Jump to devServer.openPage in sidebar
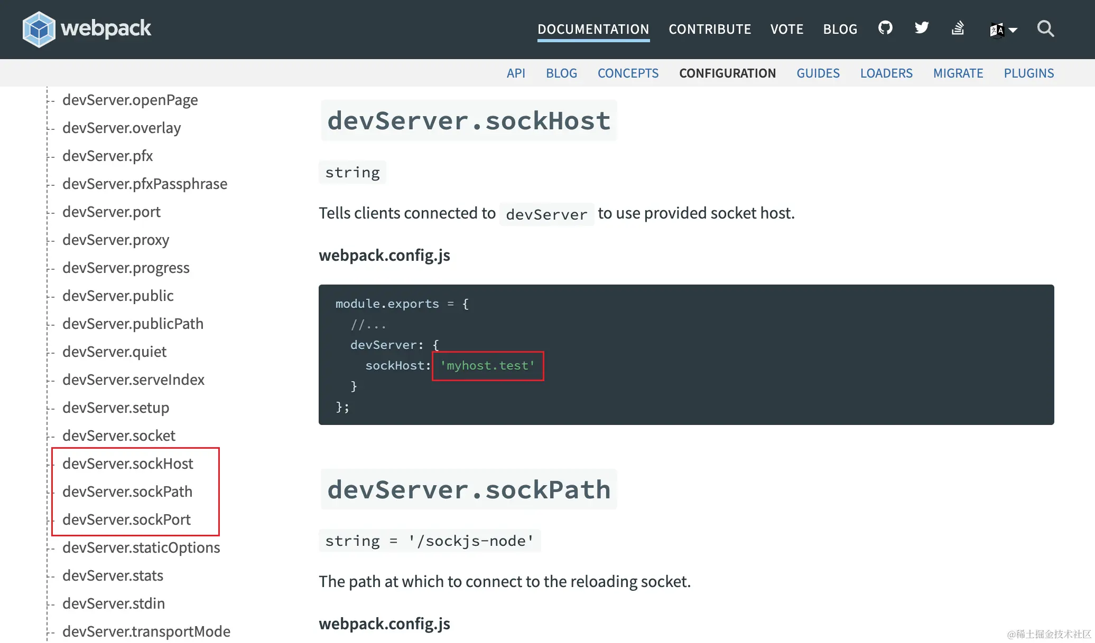The image size is (1095, 643). coord(130,100)
